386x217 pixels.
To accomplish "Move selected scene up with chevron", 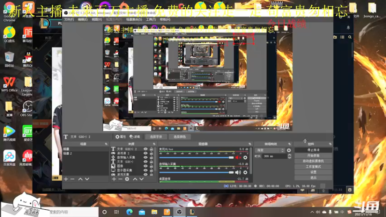I will [80, 179].
